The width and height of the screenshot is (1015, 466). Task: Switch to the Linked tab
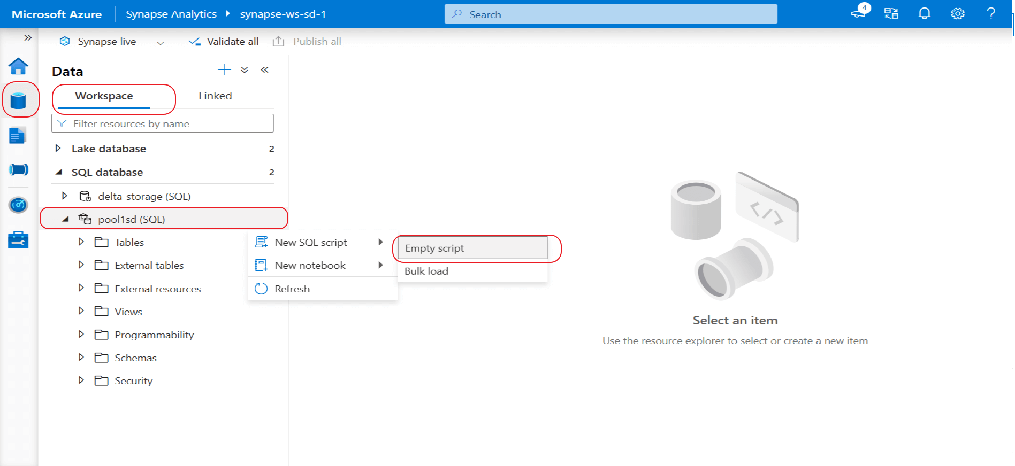coord(215,96)
